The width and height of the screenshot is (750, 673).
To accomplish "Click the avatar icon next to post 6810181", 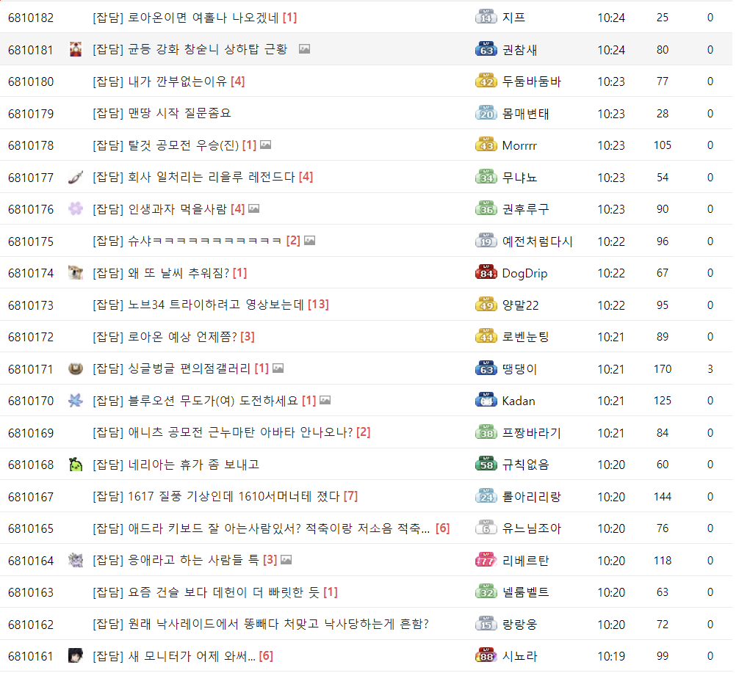I will (x=75, y=50).
